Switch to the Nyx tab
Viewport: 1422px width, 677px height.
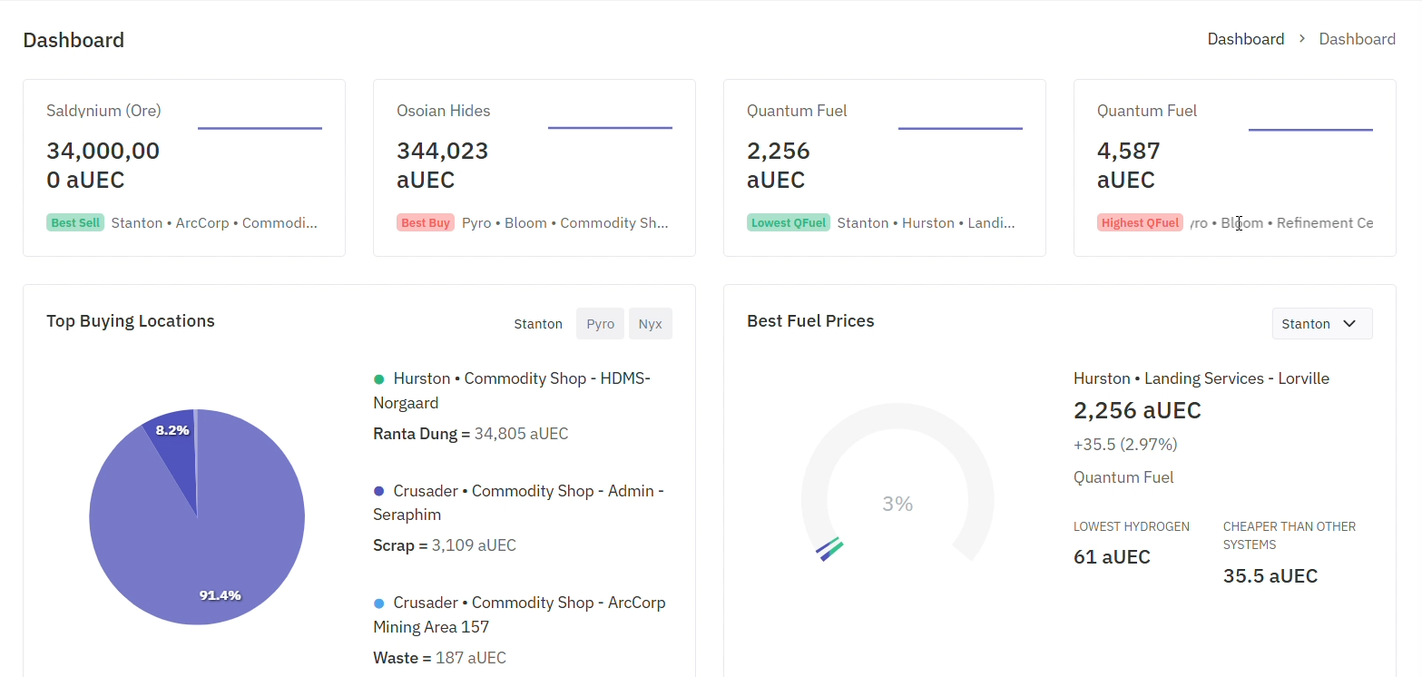coord(650,324)
